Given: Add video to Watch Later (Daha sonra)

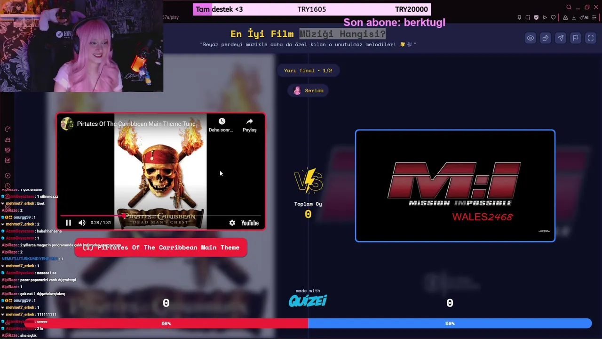Looking at the screenshot, I should 222,125.
